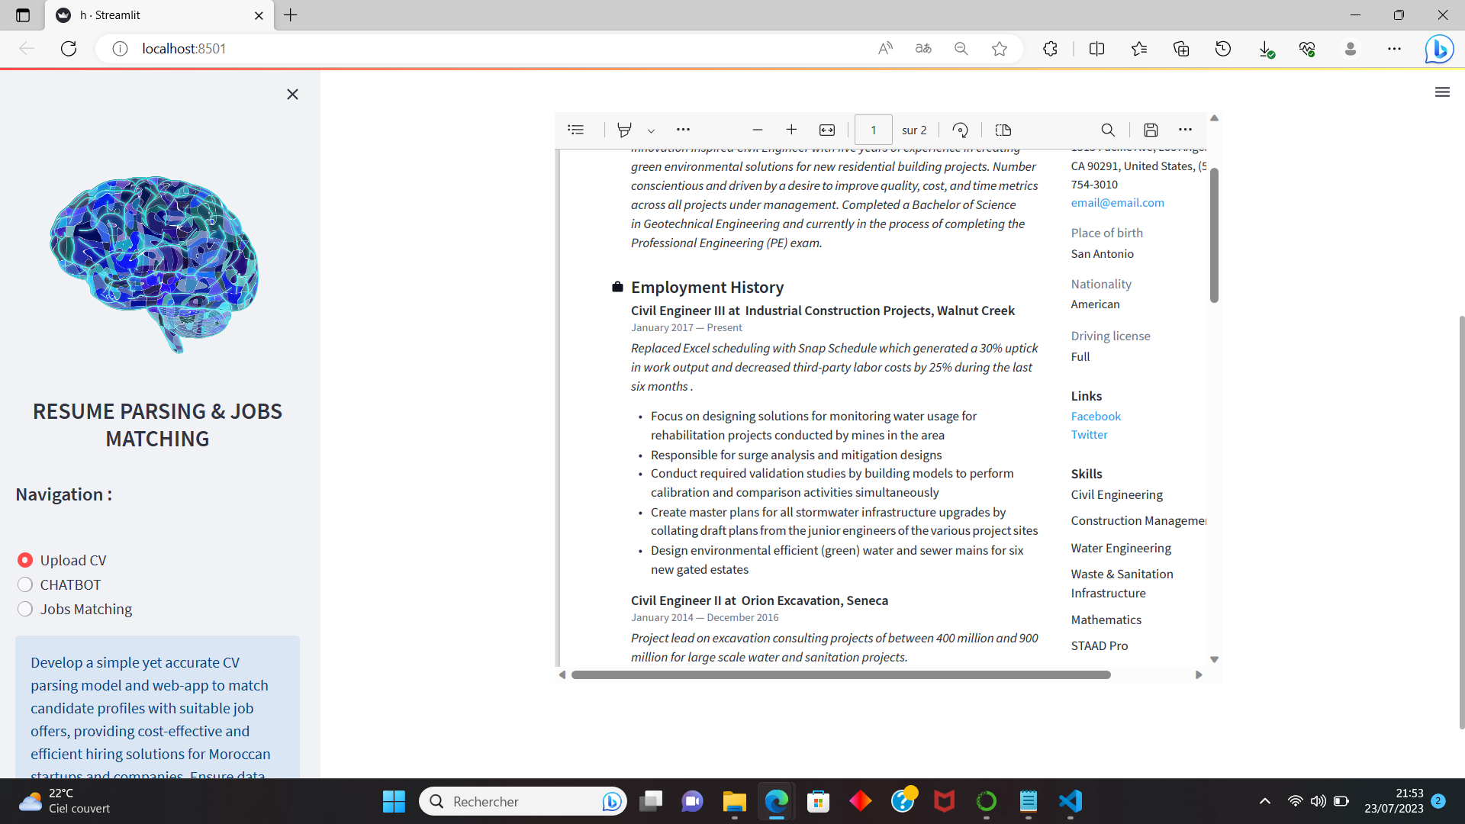The width and height of the screenshot is (1465, 824).
Task: Switch to two-page layout view
Action: (1003, 130)
